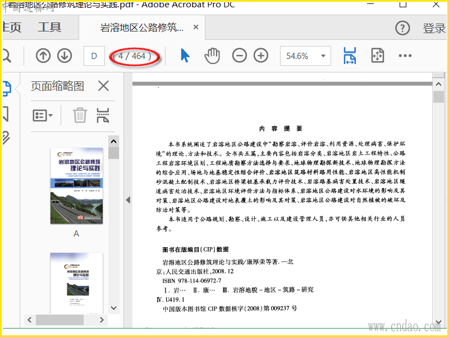
Task: Activate the hand pan tool
Action: [212, 56]
